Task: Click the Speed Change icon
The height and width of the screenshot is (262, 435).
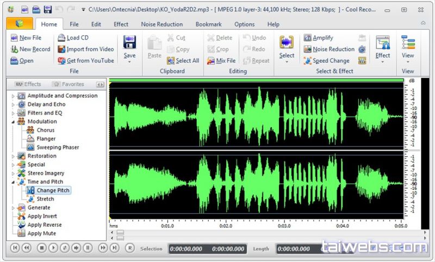Action: tap(307, 61)
